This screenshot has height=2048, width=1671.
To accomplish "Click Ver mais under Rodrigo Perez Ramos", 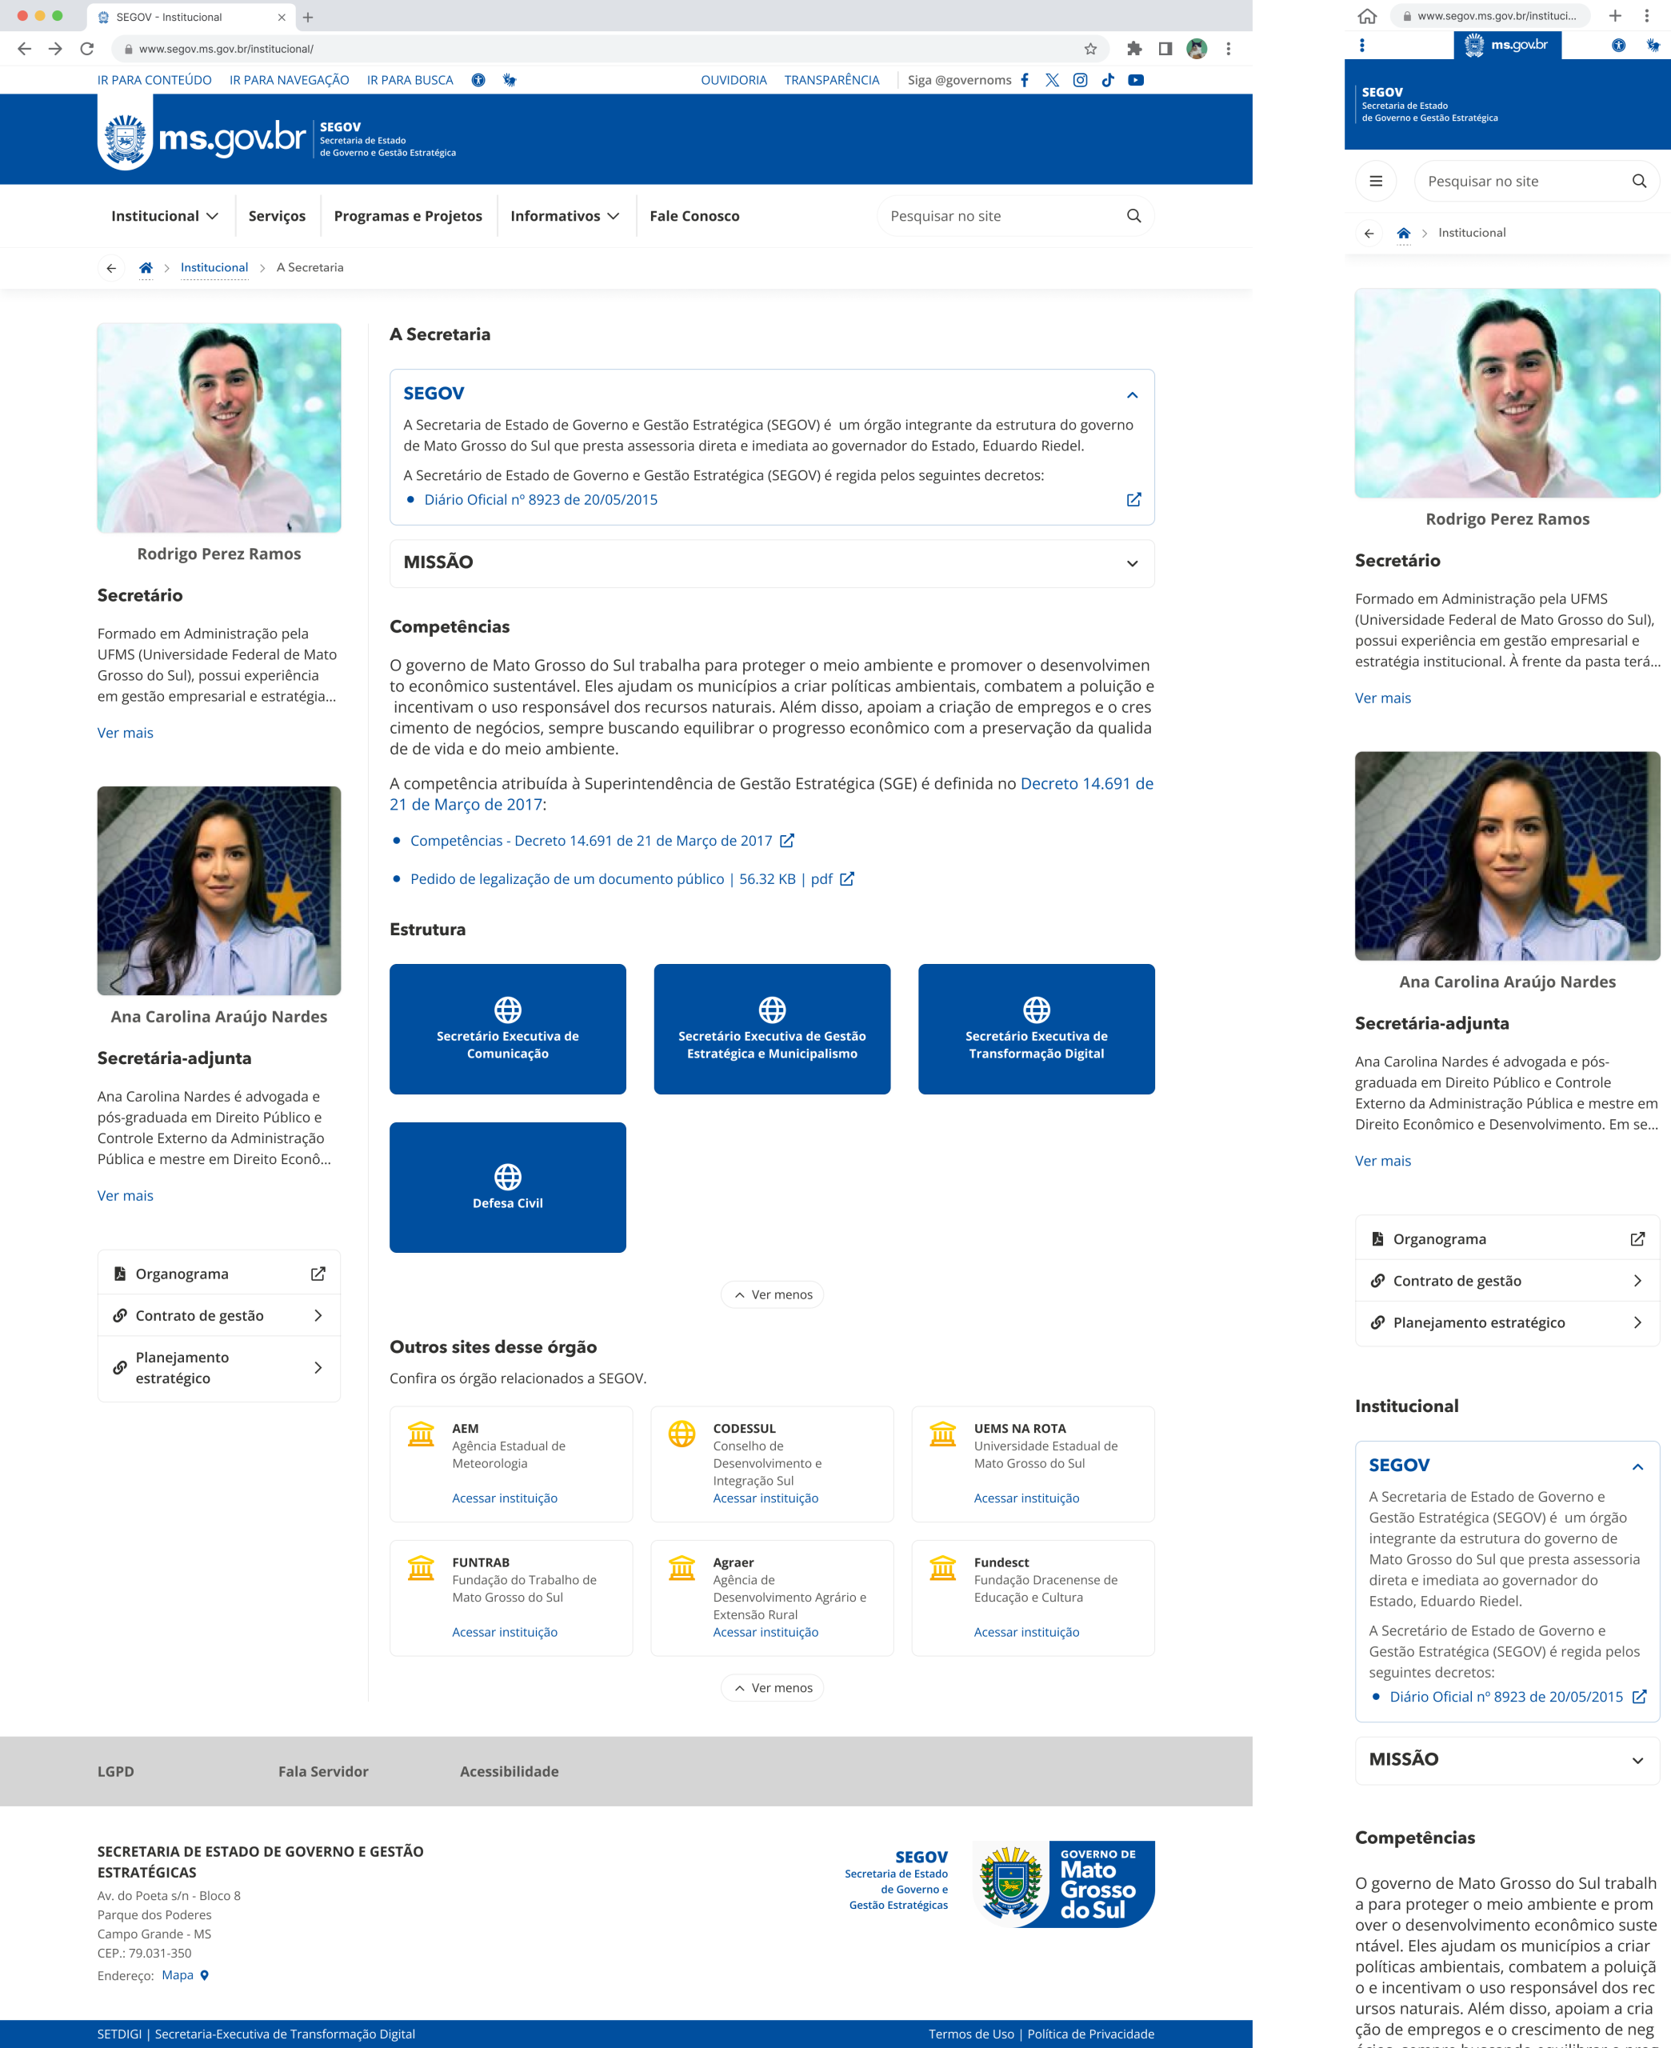I will (x=125, y=732).
